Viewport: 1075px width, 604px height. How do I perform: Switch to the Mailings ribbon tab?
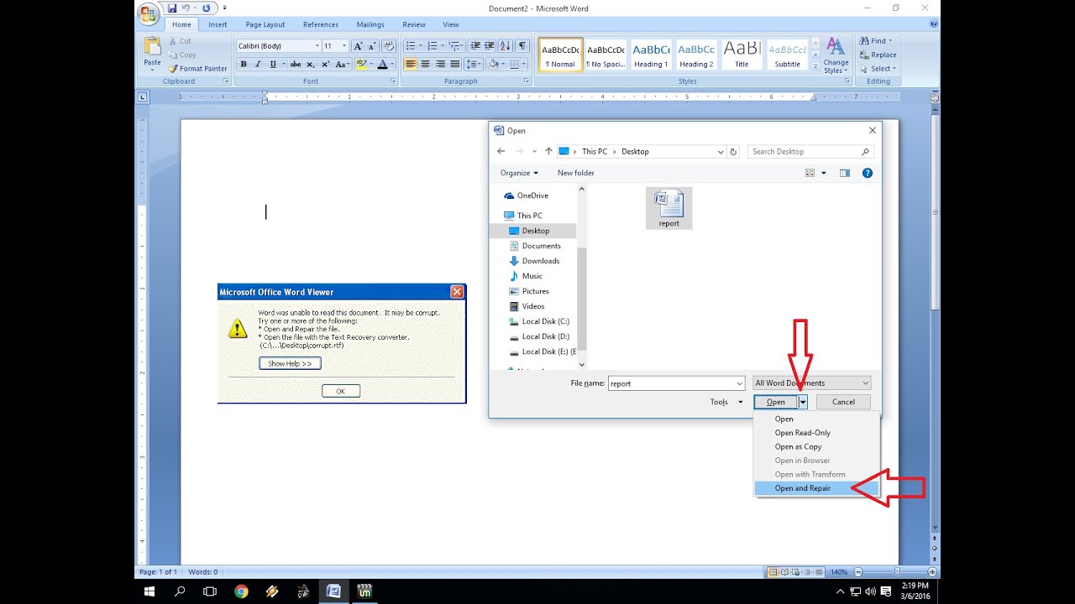pyautogui.click(x=370, y=24)
